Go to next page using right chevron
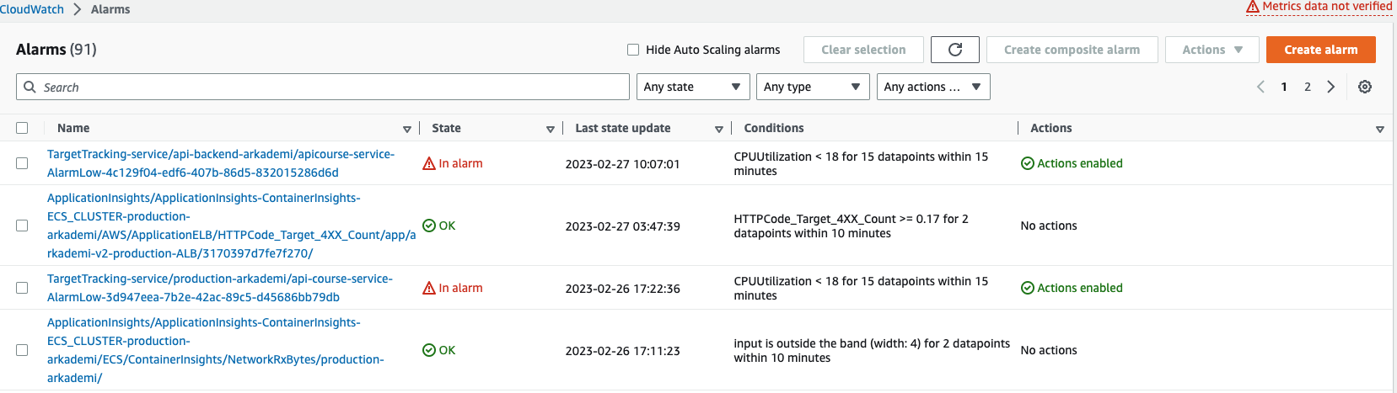 [1330, 87]
